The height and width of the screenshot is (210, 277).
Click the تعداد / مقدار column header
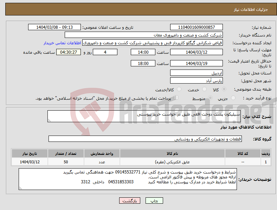coord(66,153)
